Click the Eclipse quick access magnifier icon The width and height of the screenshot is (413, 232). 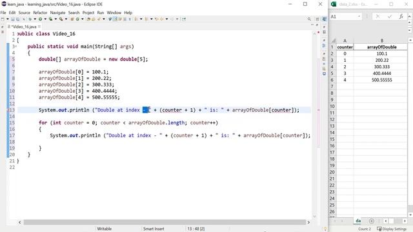tap(309, 19)
